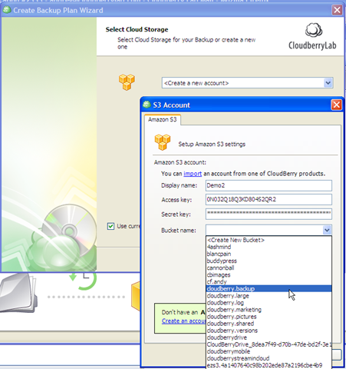Collapse the Bucket name dropdown arrow
Viewport: 346px width, 369px height.
[x=327, y=230]
